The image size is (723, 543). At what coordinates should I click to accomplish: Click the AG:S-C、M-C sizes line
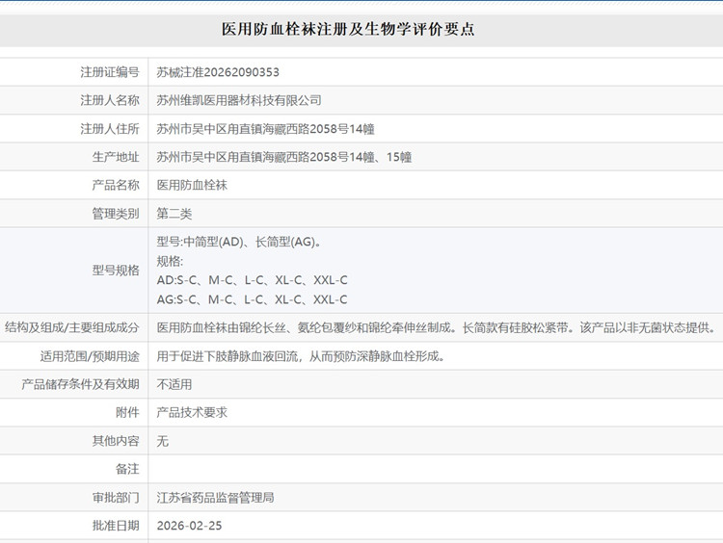253,299
